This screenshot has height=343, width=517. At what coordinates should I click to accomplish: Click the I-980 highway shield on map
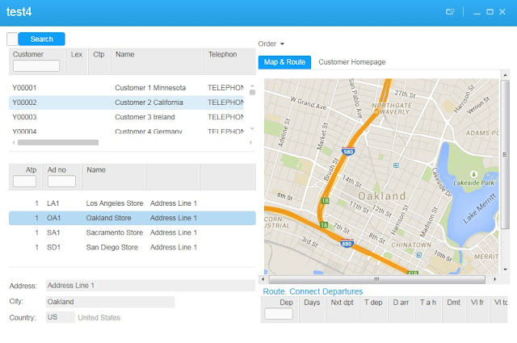348,151
